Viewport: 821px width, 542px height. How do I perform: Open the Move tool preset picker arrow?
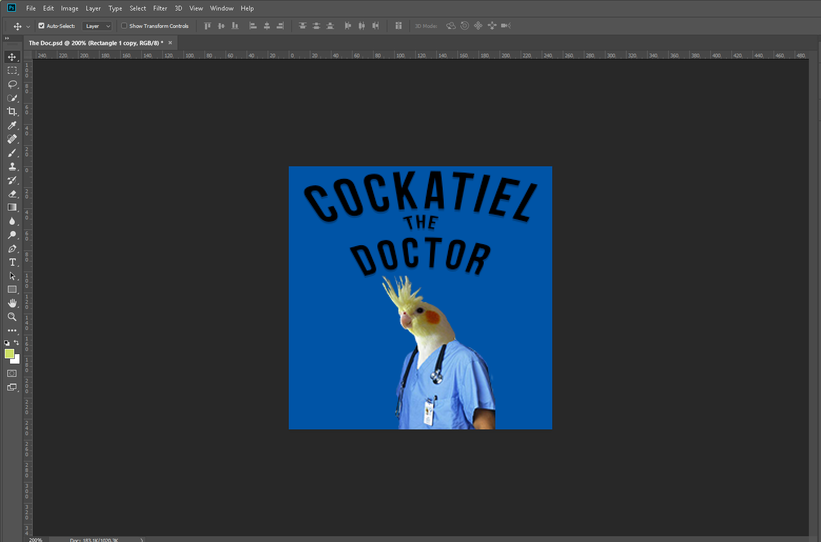(x=28, y=26)
